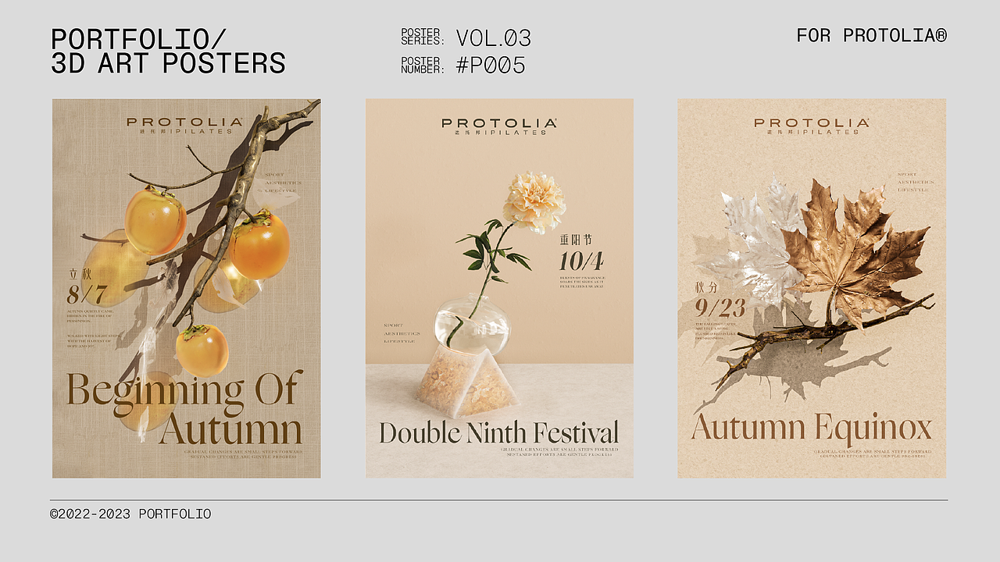Click the #P005 poster number
Image resolution: width=1000 pixels, height=562 pixels.
pyautogui.click(x=491, y=66)
